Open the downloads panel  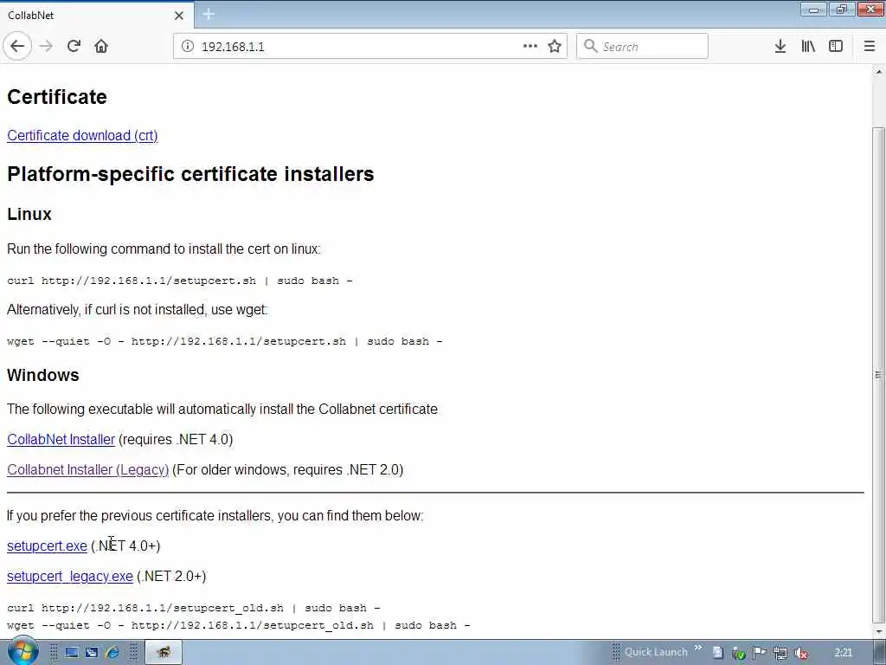click(780, 47)
